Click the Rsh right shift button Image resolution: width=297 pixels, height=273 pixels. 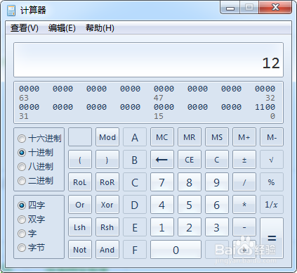(x=107, y=227)
